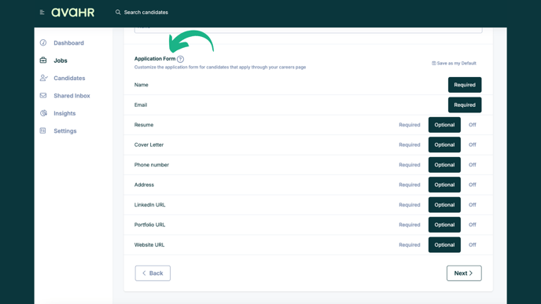The width and height of the screenshot is (541, 304).
Task: Turn Resume field Off
Action: pyautogui.click(x=473, y=125)
